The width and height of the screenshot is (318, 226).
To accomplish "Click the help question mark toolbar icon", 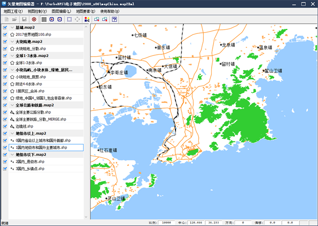I will click(x=114, y=19).
